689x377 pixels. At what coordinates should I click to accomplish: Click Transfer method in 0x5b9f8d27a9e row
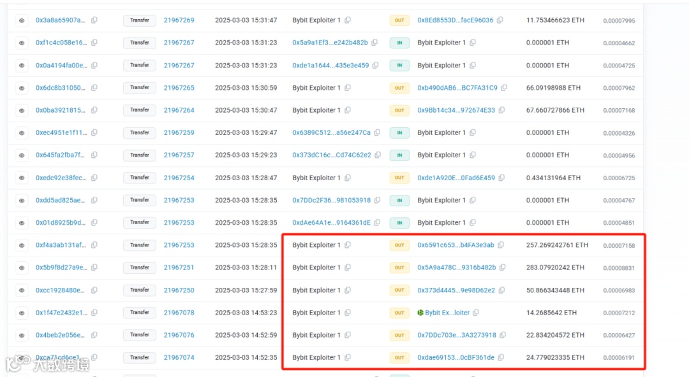coord(139,267)
